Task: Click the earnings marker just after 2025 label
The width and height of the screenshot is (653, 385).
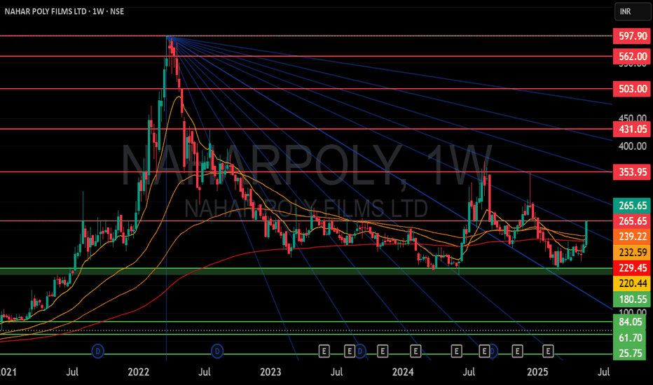Action: pyautogui.click(x=548, y=351)
